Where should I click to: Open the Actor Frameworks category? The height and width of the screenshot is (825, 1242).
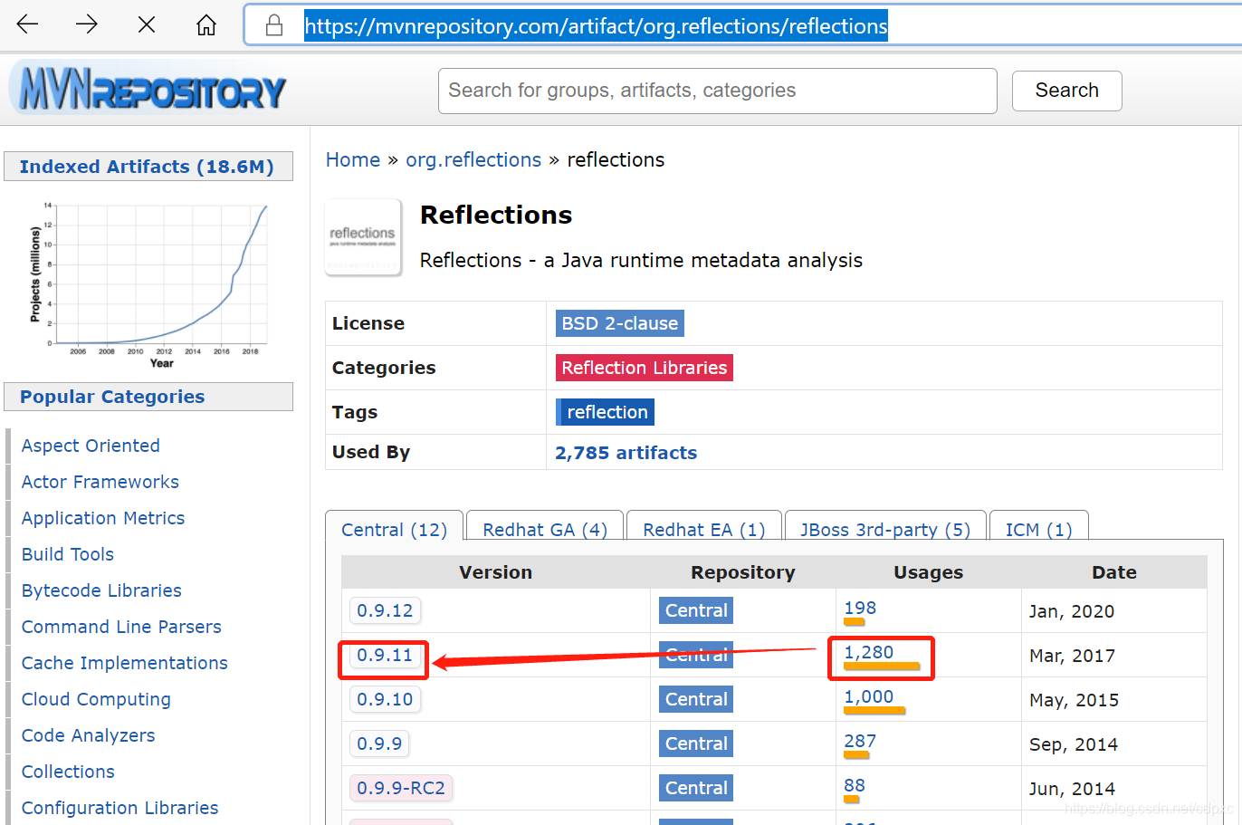[100, 482]
